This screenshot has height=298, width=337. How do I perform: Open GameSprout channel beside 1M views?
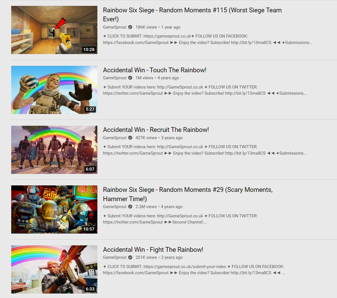tap(115, 78)
